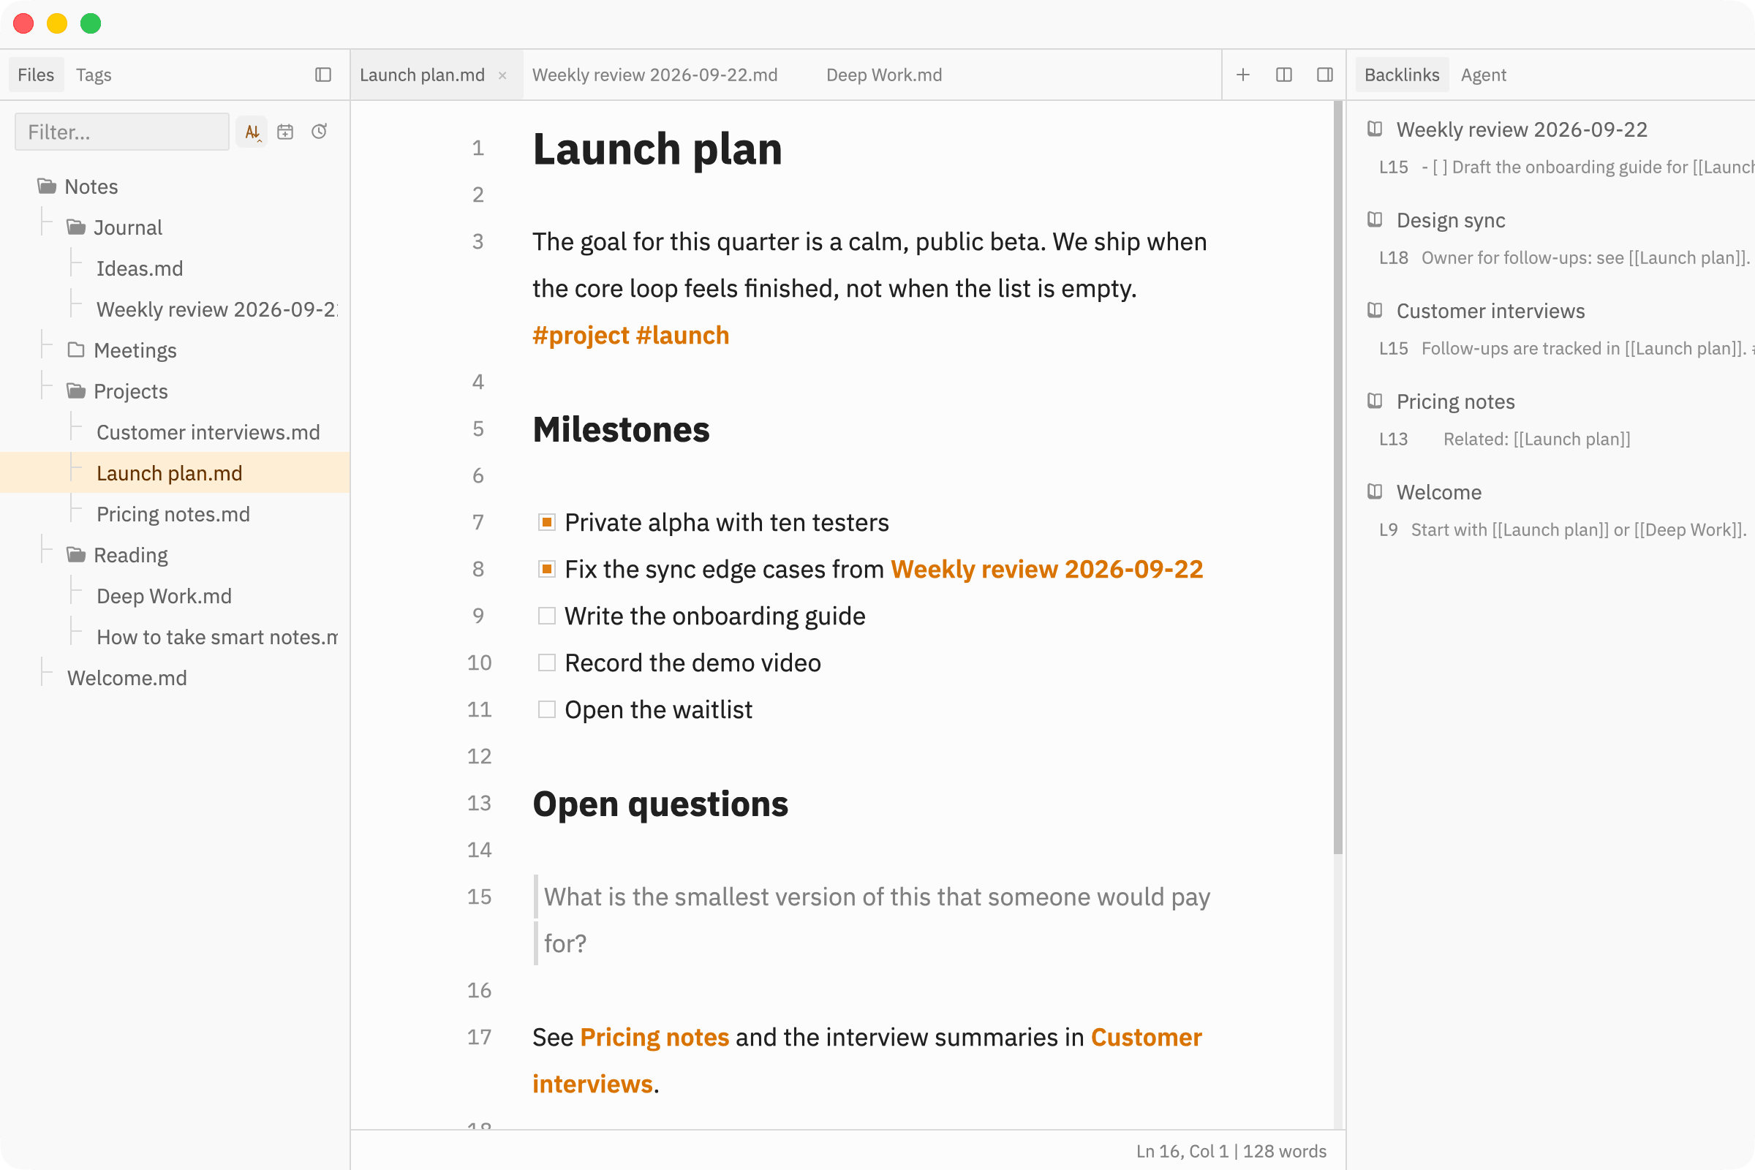
Task: Click the split editor view icon
Action: point(1284,75)
